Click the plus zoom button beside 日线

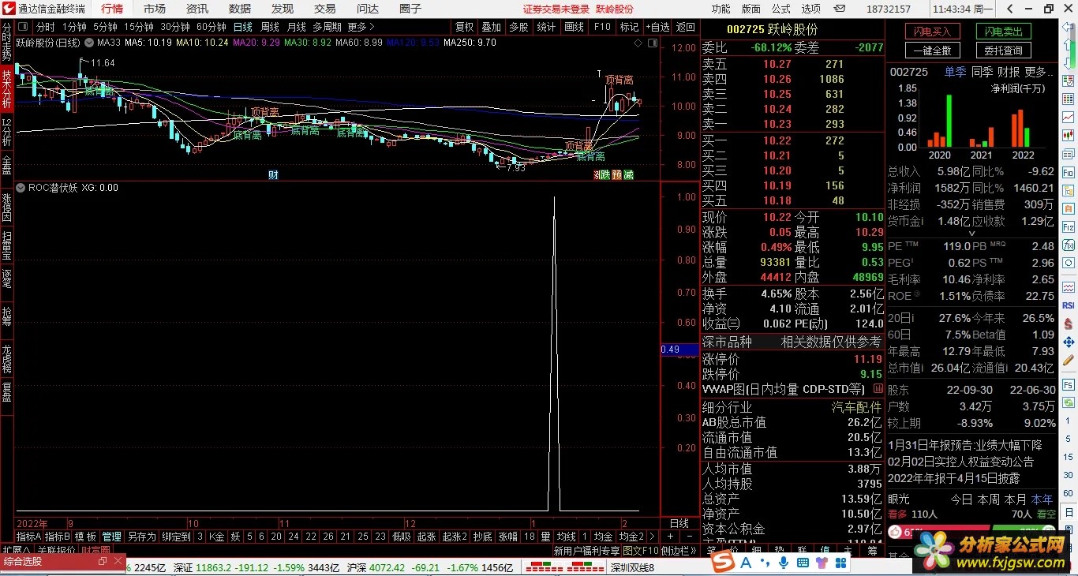(671, 537)
